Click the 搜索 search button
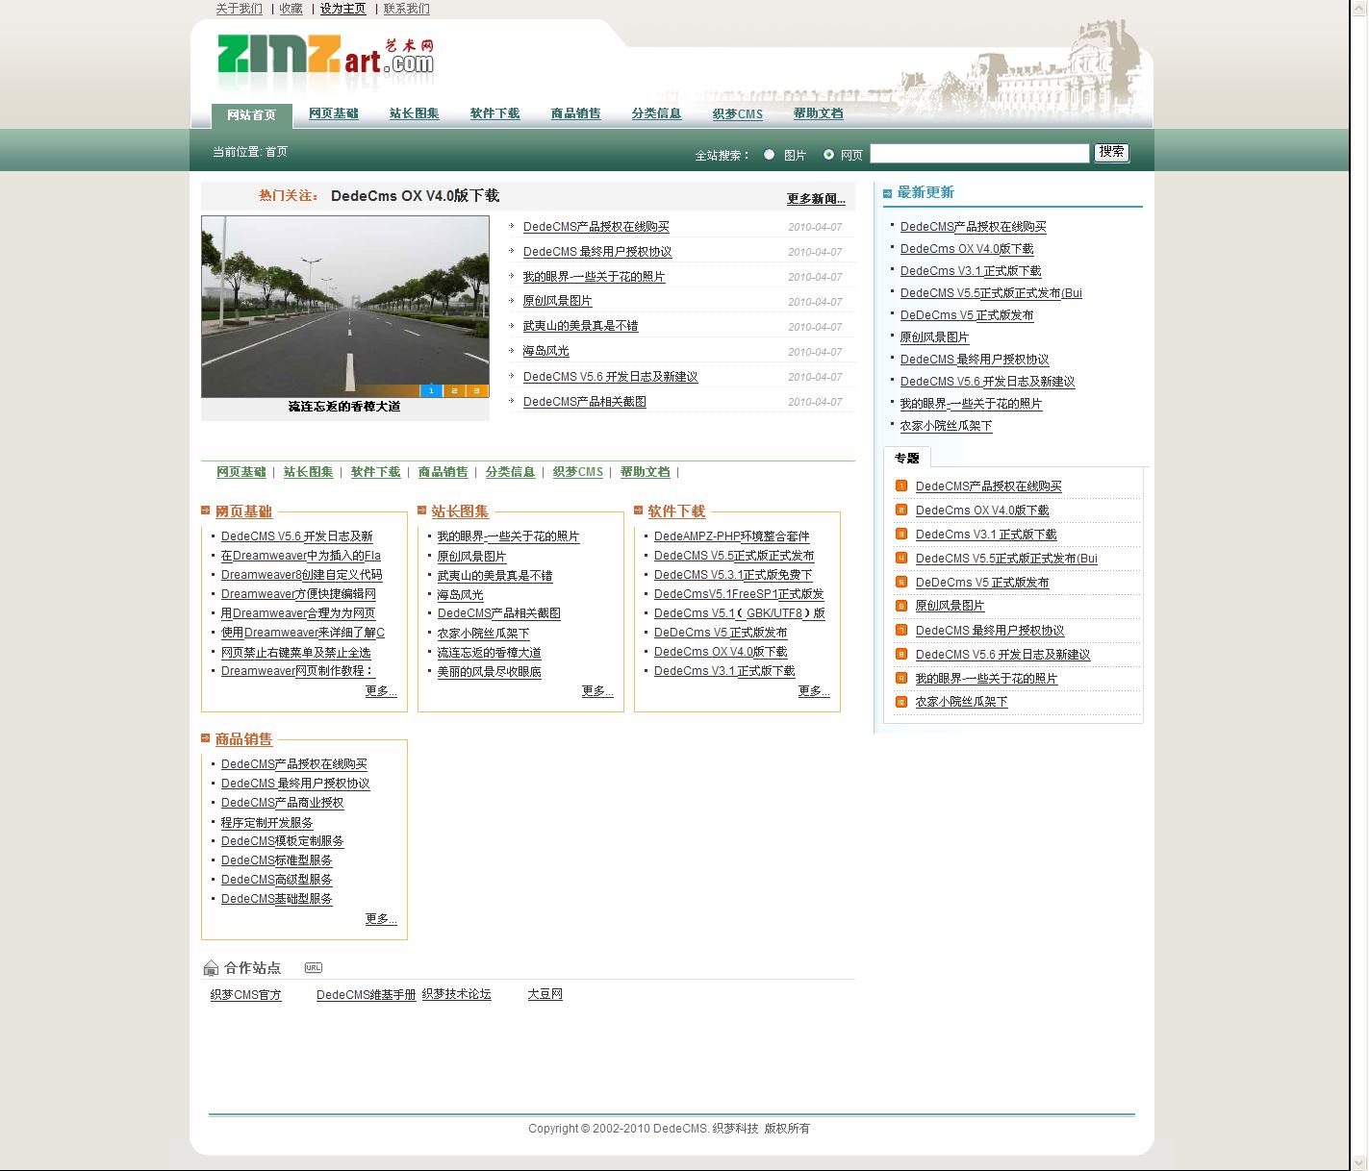The height and width of the screenshot is (1171, 1369). (x=1111, y=152)
